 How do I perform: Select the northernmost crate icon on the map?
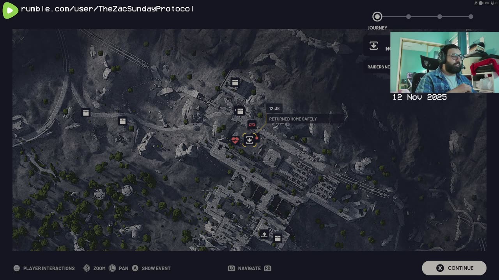pyautogui.click(x=235, y=82)
